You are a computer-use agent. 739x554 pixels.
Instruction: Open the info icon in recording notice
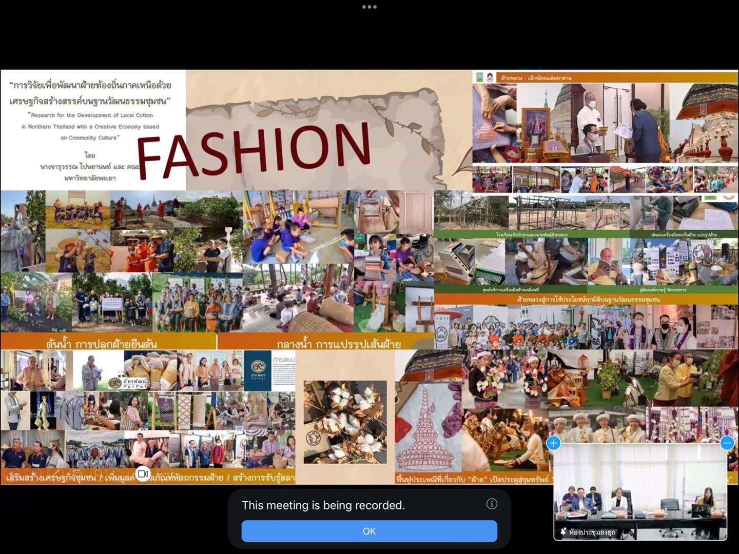point(492,504)
